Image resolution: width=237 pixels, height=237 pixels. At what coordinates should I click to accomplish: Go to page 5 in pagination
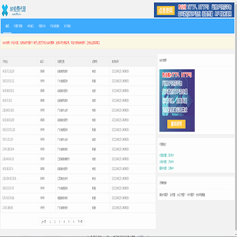point(68,222)
